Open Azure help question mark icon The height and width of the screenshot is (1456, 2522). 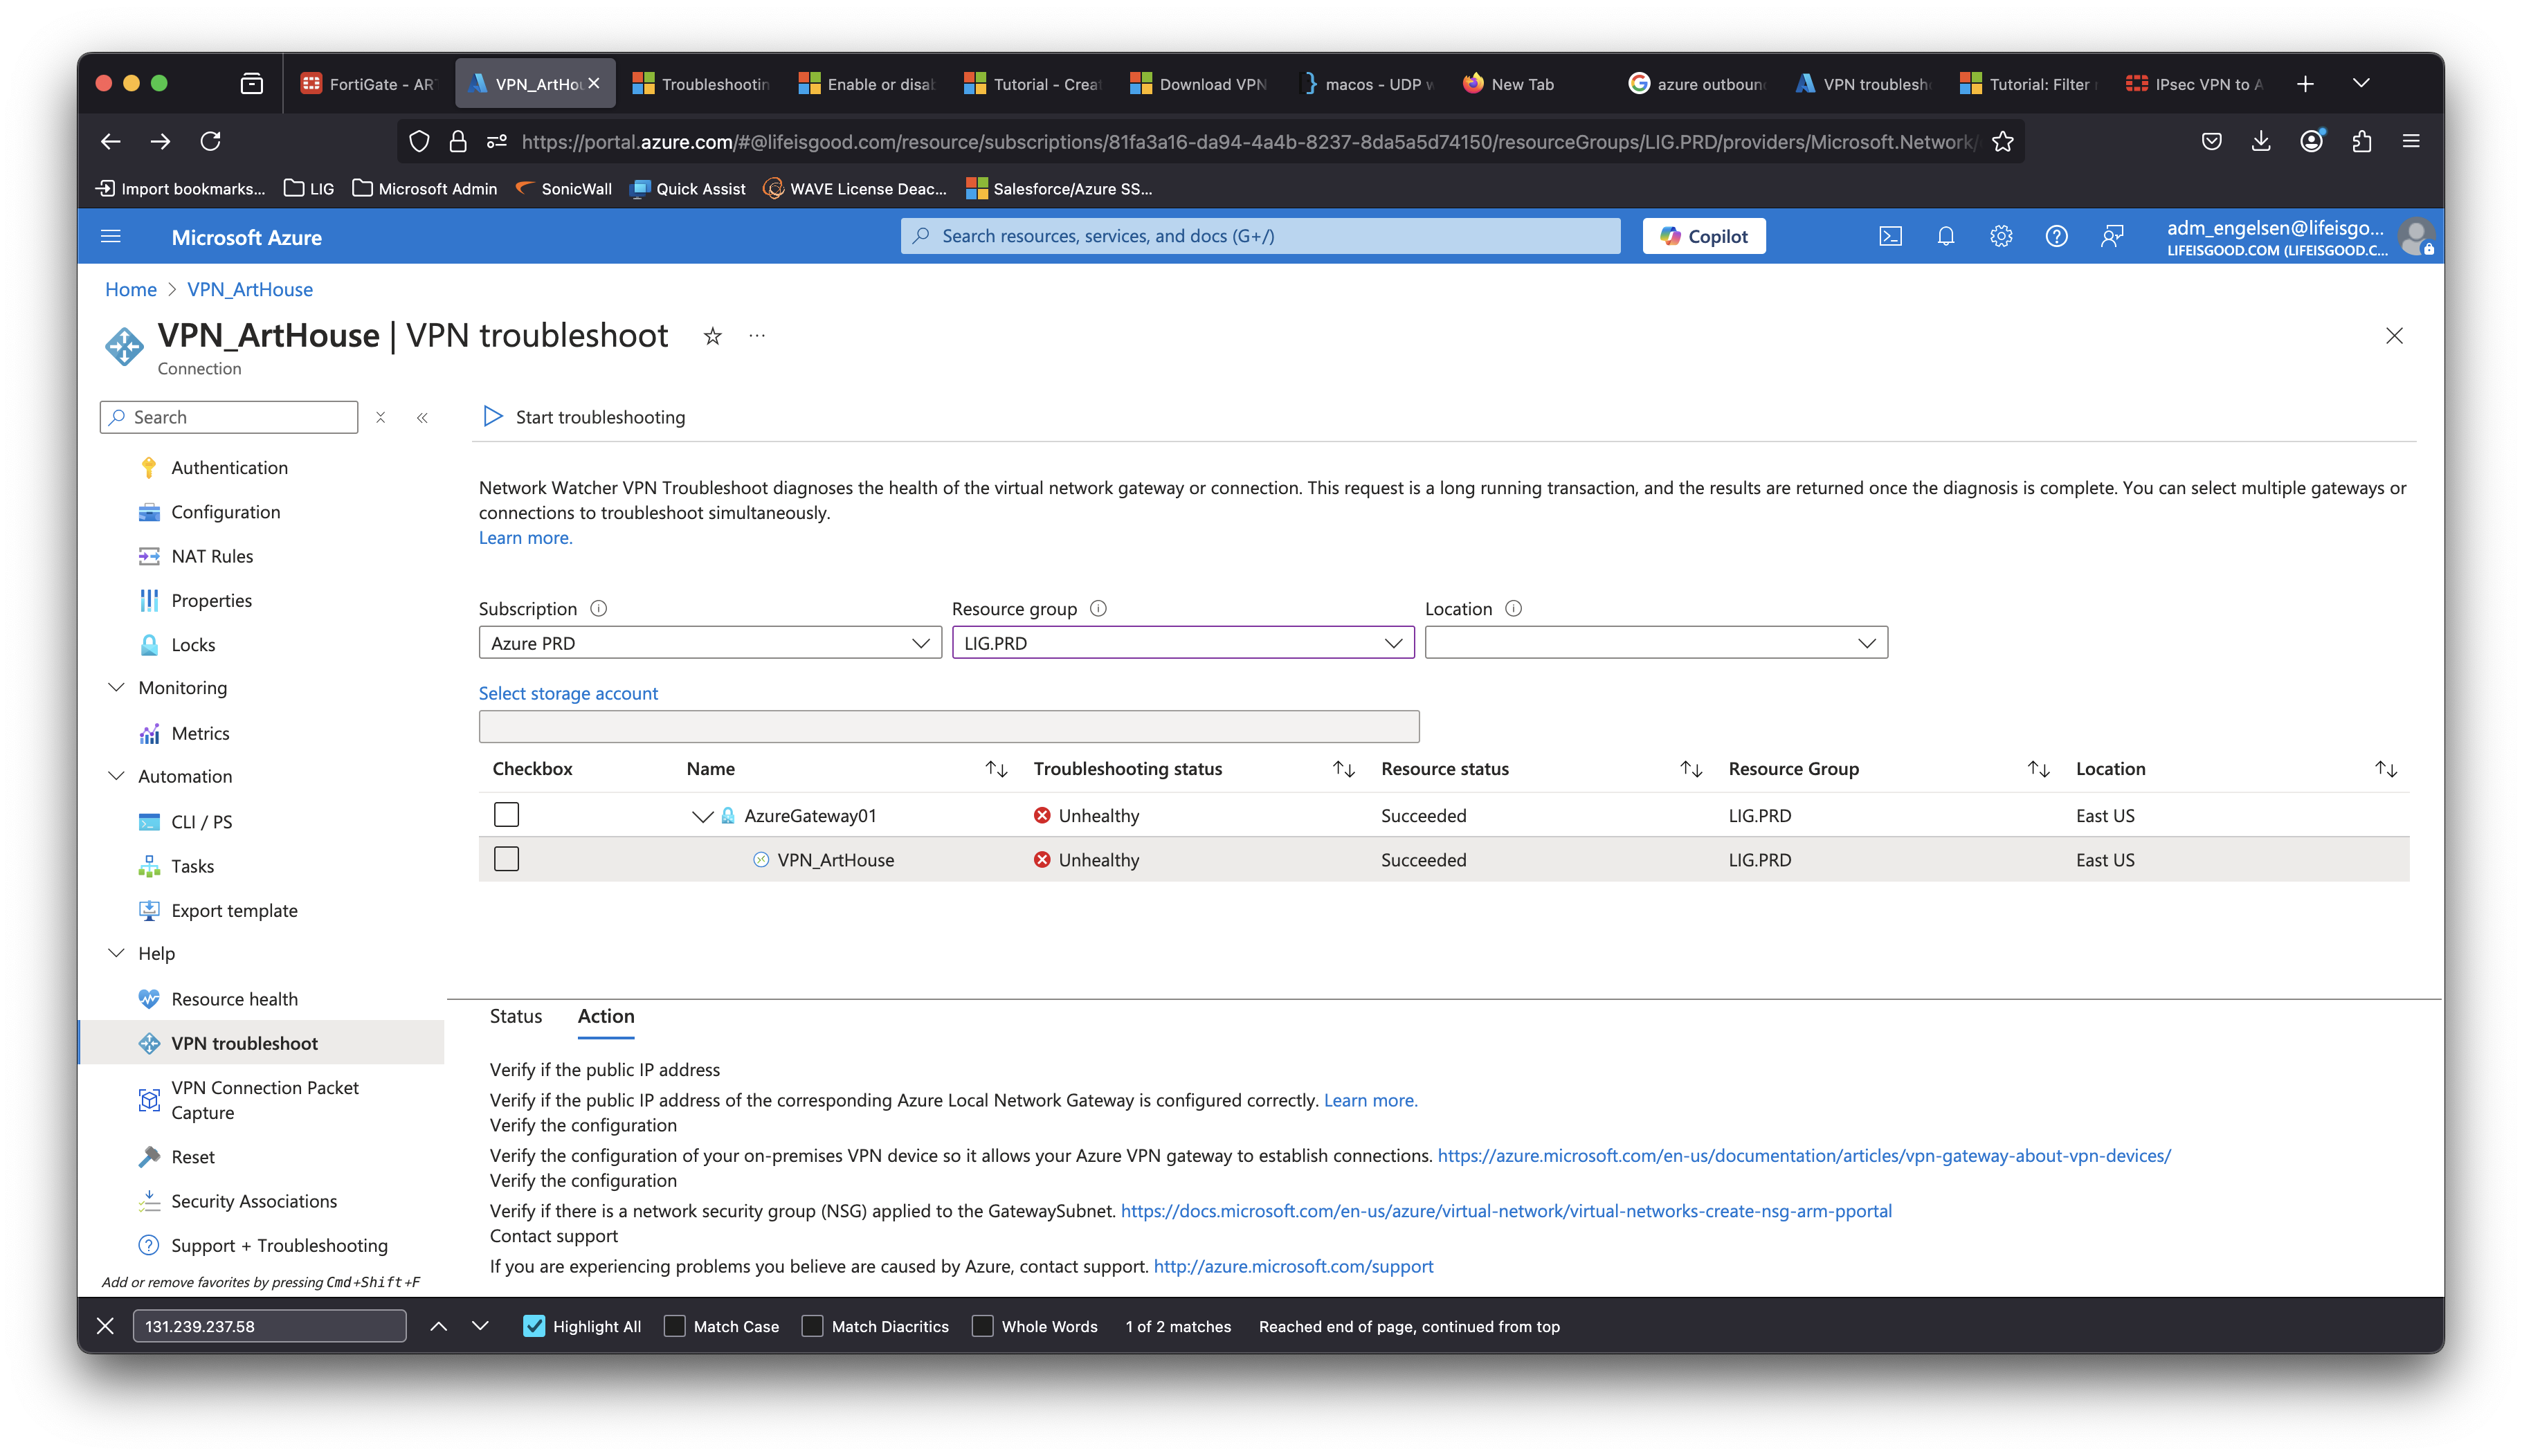pos(2056,236)
